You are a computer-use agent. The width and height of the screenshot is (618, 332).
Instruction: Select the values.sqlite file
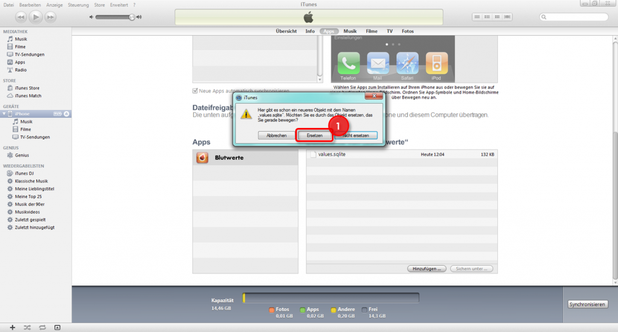click(x=401, y=154)
